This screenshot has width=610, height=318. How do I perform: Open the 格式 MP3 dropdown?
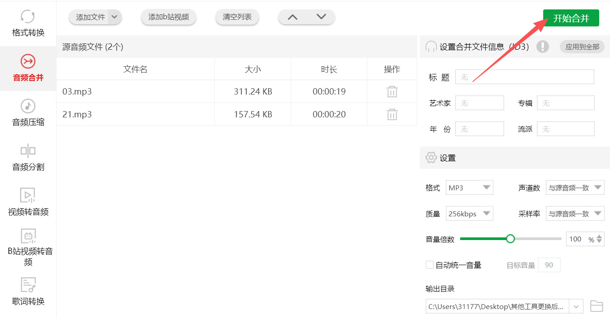pos(470,188)
